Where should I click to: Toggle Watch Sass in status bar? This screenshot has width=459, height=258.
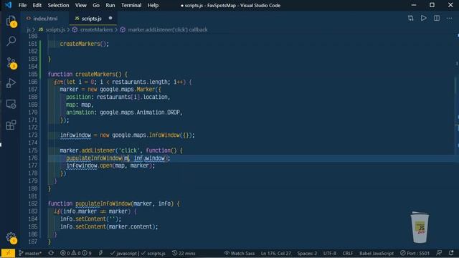[x=239, y=253]
